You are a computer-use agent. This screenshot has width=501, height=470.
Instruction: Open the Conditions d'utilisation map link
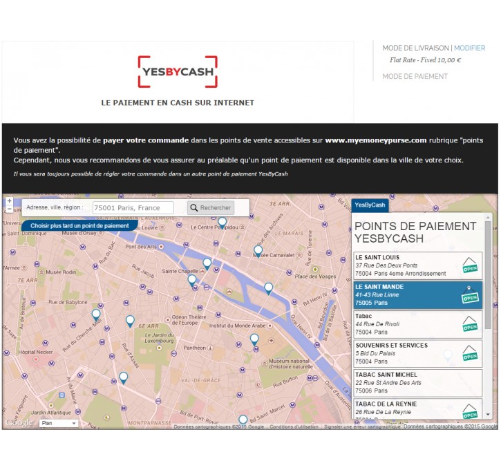pos(294,426)
